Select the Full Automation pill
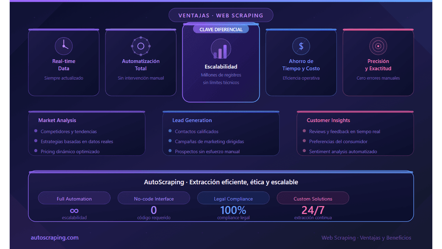 (x=74, y=199)
